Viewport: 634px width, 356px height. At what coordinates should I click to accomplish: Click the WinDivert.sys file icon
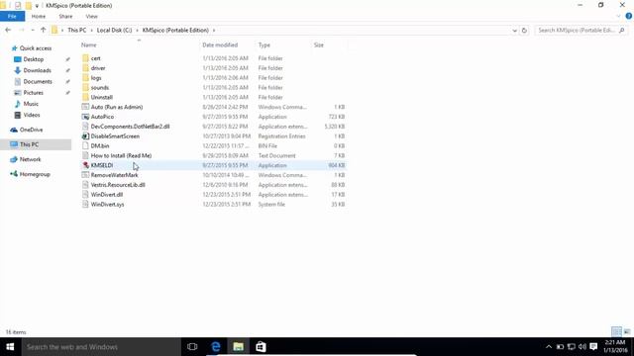(85, 205)
